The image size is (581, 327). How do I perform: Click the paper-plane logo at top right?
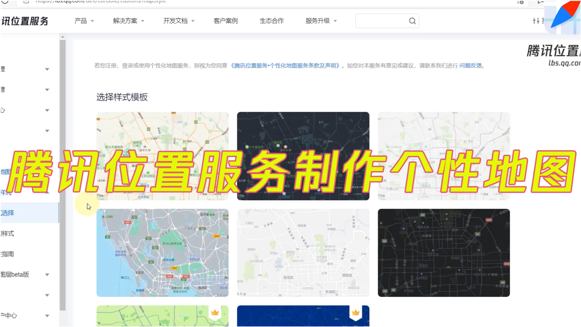[565, 14]
